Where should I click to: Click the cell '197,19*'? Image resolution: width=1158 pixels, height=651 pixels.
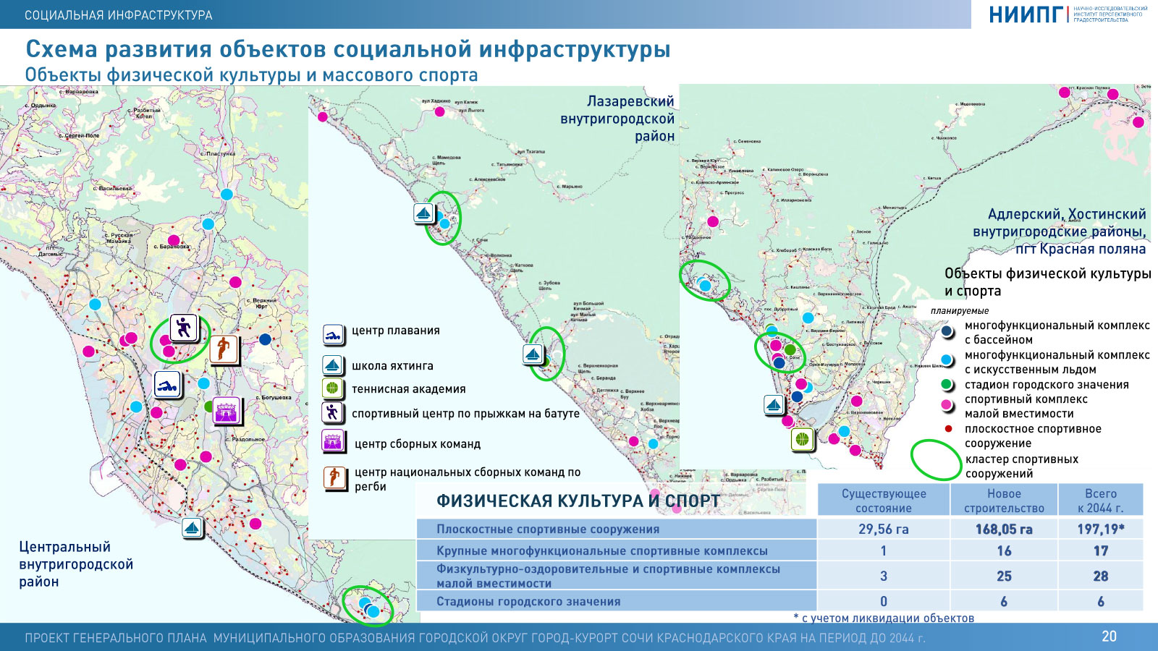pyautogui.click(x=1101, y=529)
